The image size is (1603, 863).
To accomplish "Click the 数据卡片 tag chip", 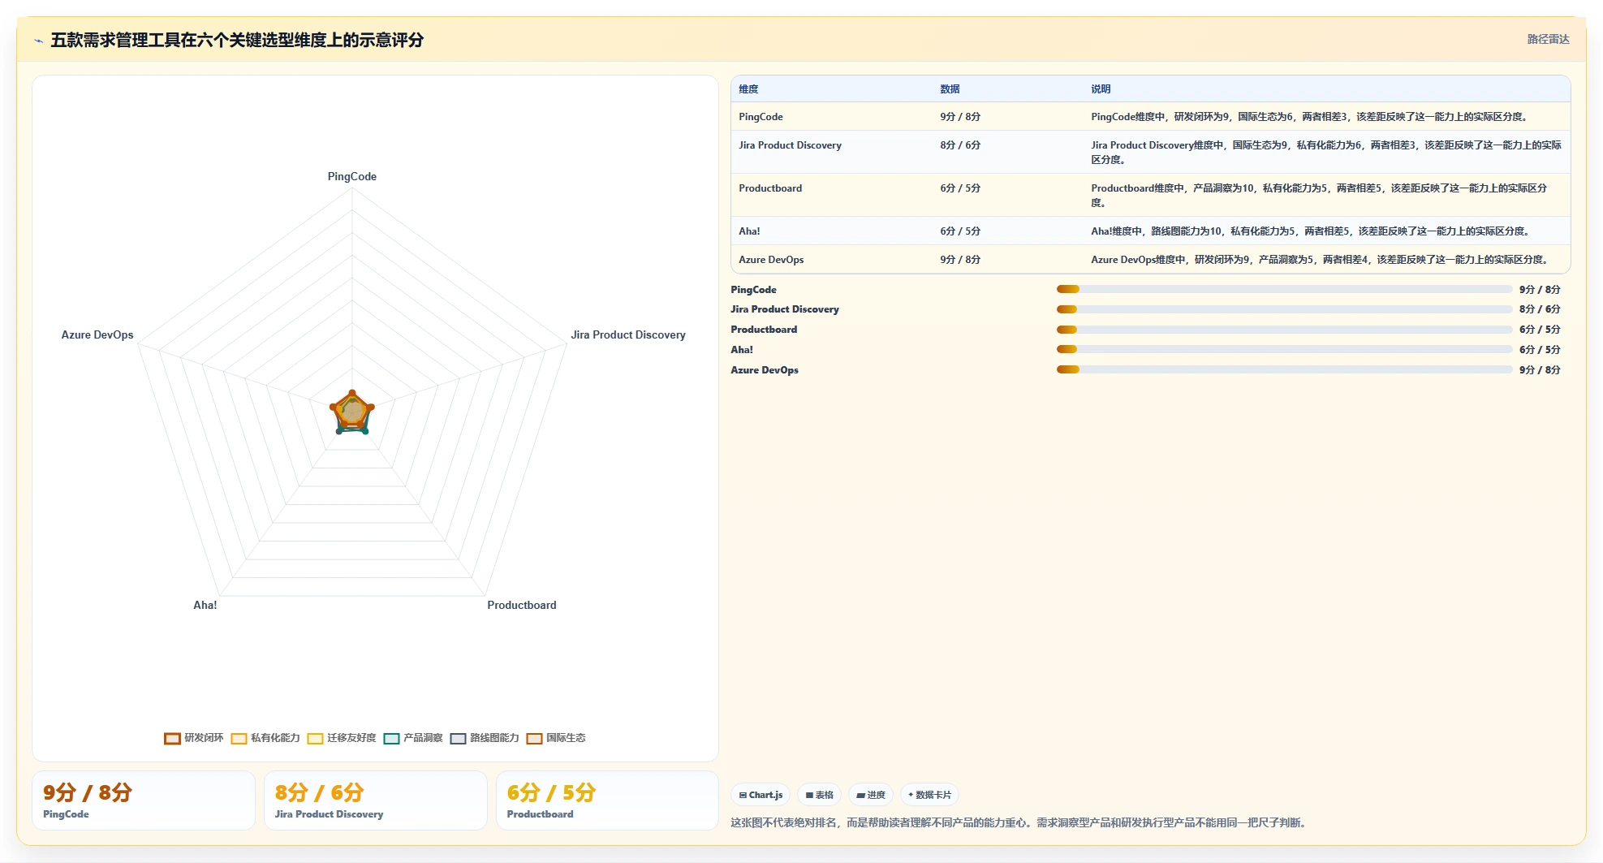I will 929,795.
